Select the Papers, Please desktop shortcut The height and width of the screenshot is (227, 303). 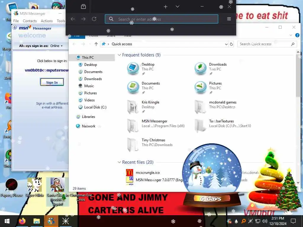click(x=12, y=187)
